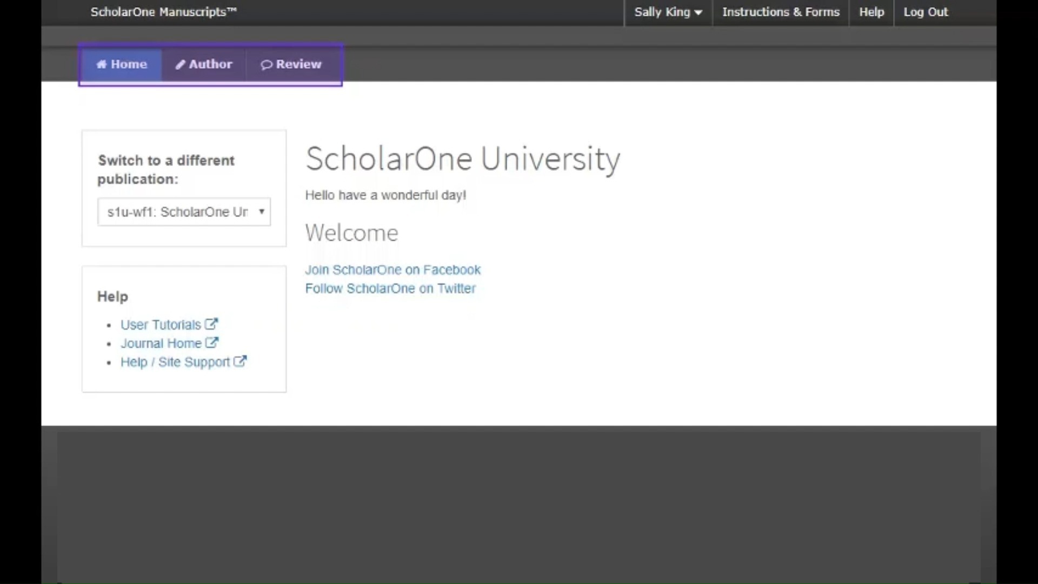Screen dimensions: 1038x584
Task: Open Instructions & Forms
Action: [x=781, y=12]
